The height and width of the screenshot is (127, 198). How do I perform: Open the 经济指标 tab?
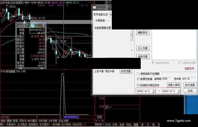66,124
